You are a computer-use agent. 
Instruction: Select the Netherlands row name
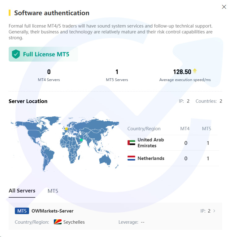151,158
